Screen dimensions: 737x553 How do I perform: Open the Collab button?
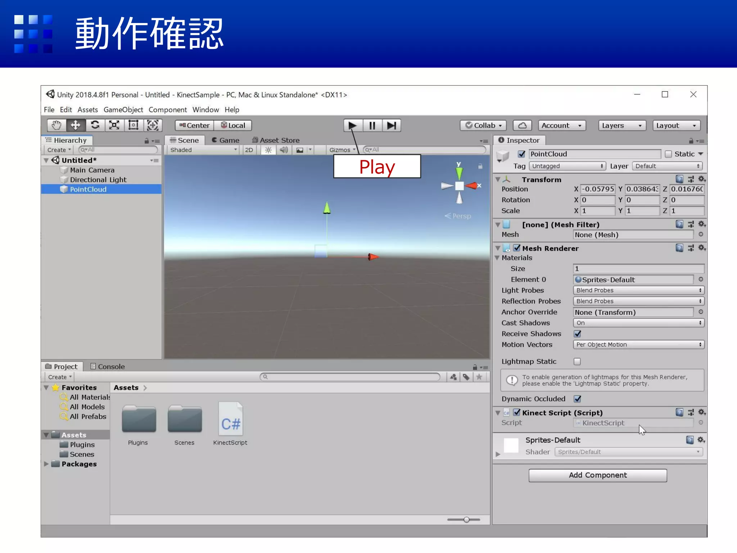coord(483,126)
